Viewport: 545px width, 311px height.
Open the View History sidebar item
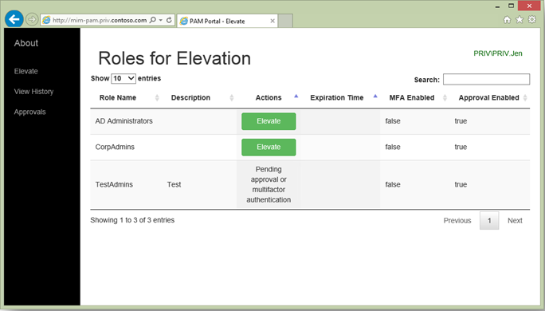pos(33,92)
